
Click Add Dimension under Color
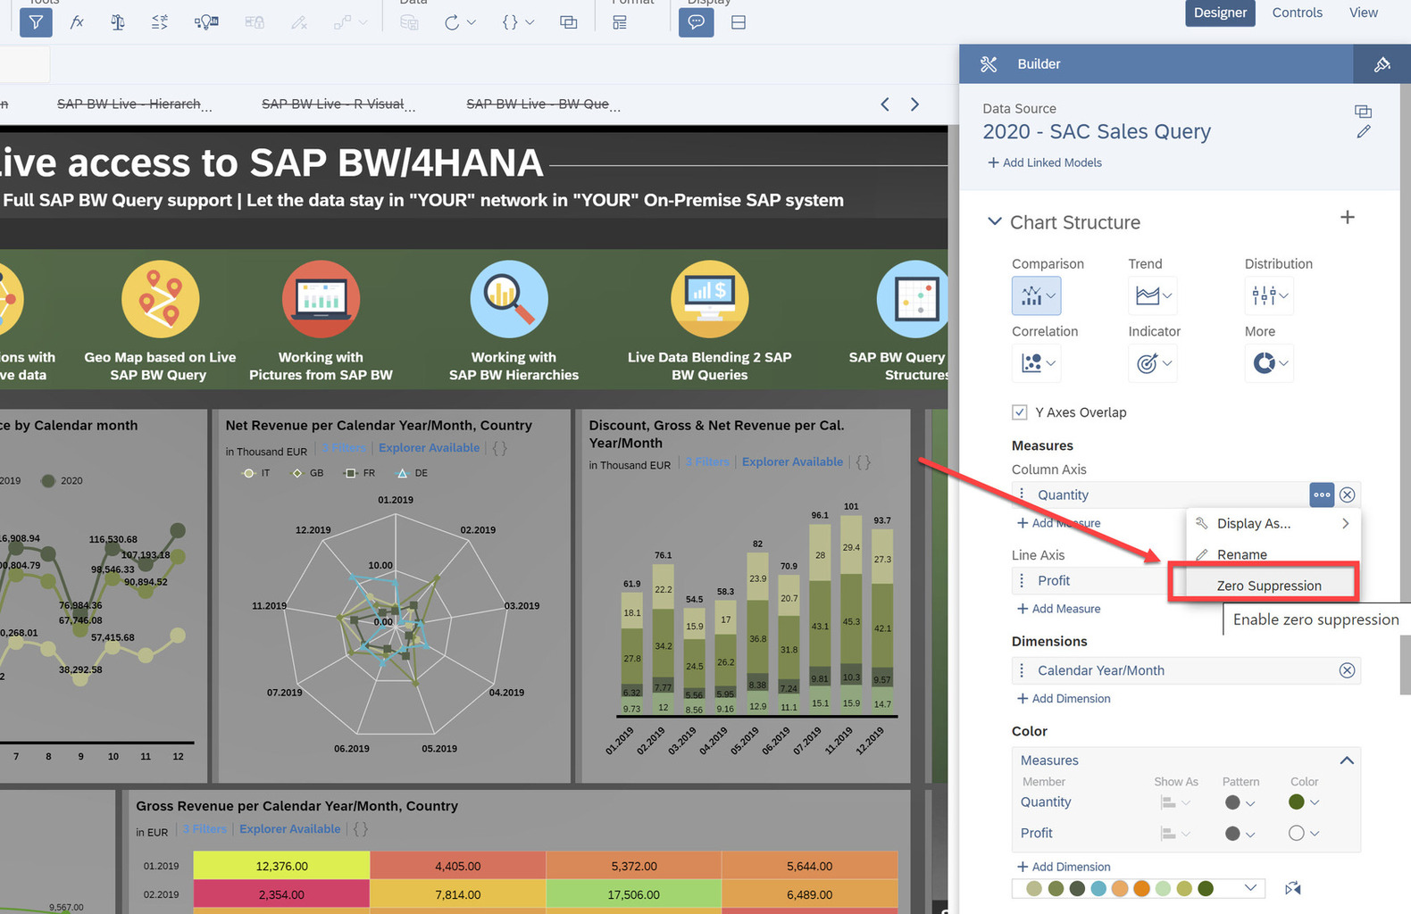[1064, 867]
